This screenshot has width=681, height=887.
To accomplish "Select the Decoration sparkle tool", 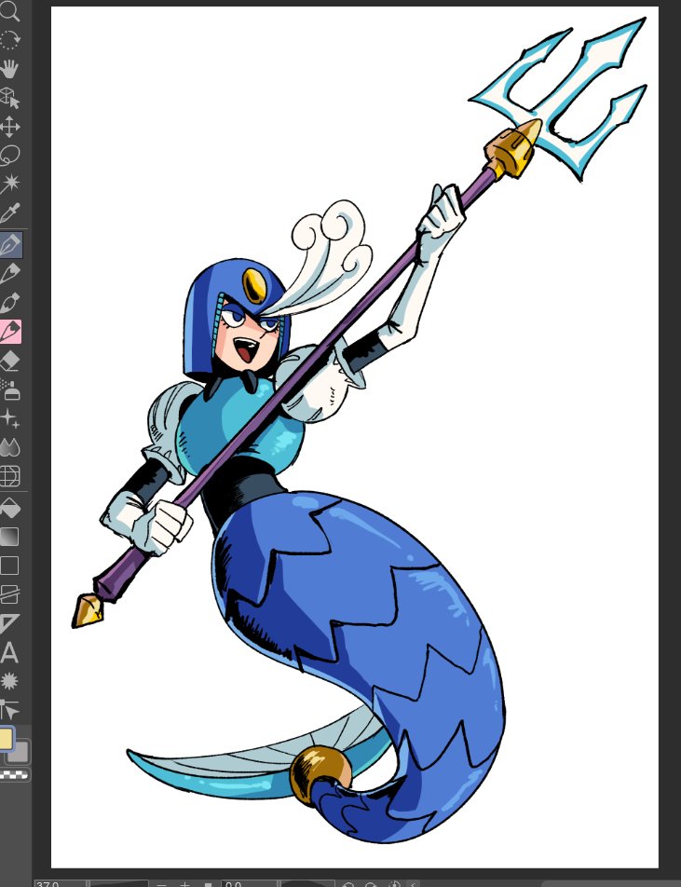I will coord(9,419).
